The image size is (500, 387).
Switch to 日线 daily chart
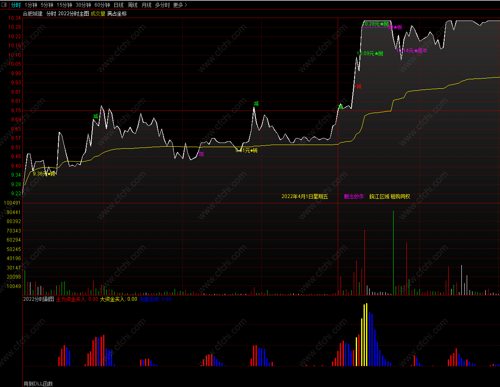pyautogui.click(x=118, y=5)
